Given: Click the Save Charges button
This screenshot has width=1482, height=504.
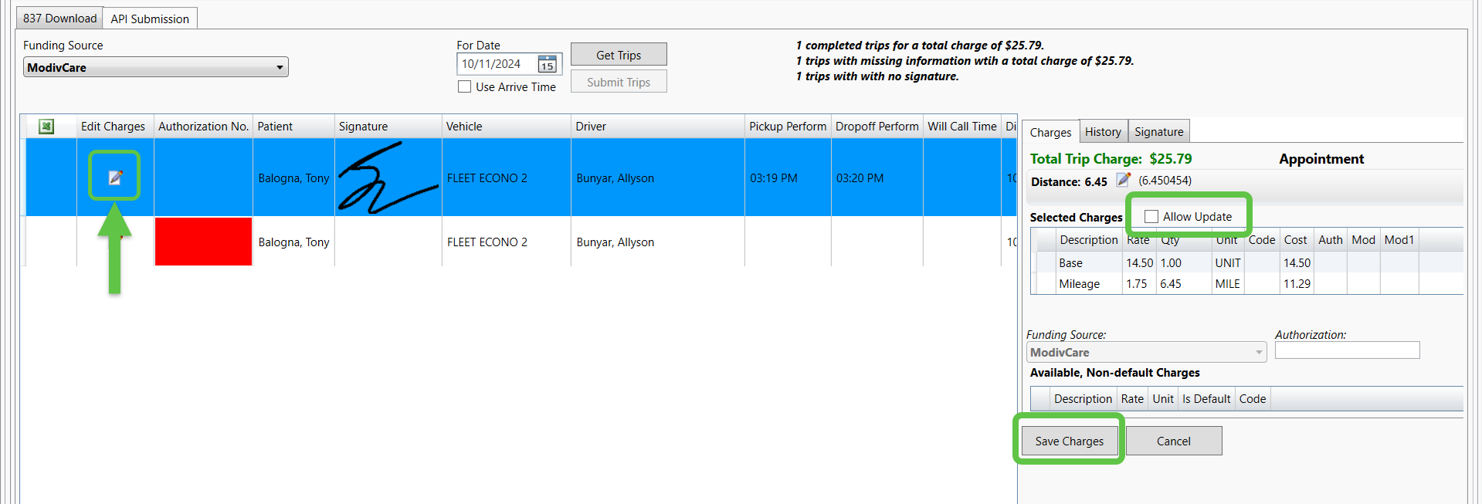Looking at the screenshot, I should pos(1069,441).
